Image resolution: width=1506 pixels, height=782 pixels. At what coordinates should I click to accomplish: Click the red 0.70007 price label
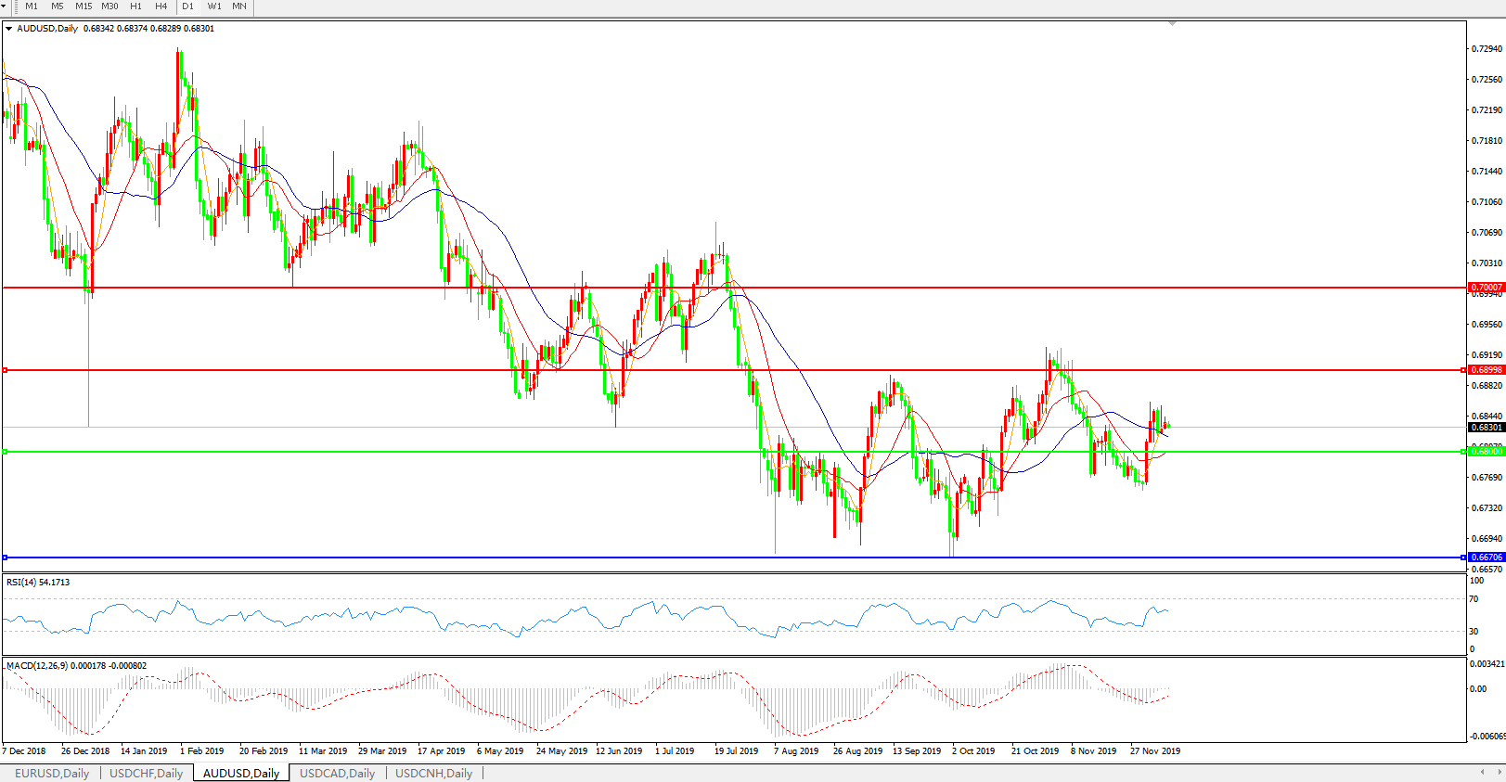click(x=1486, y=288)
